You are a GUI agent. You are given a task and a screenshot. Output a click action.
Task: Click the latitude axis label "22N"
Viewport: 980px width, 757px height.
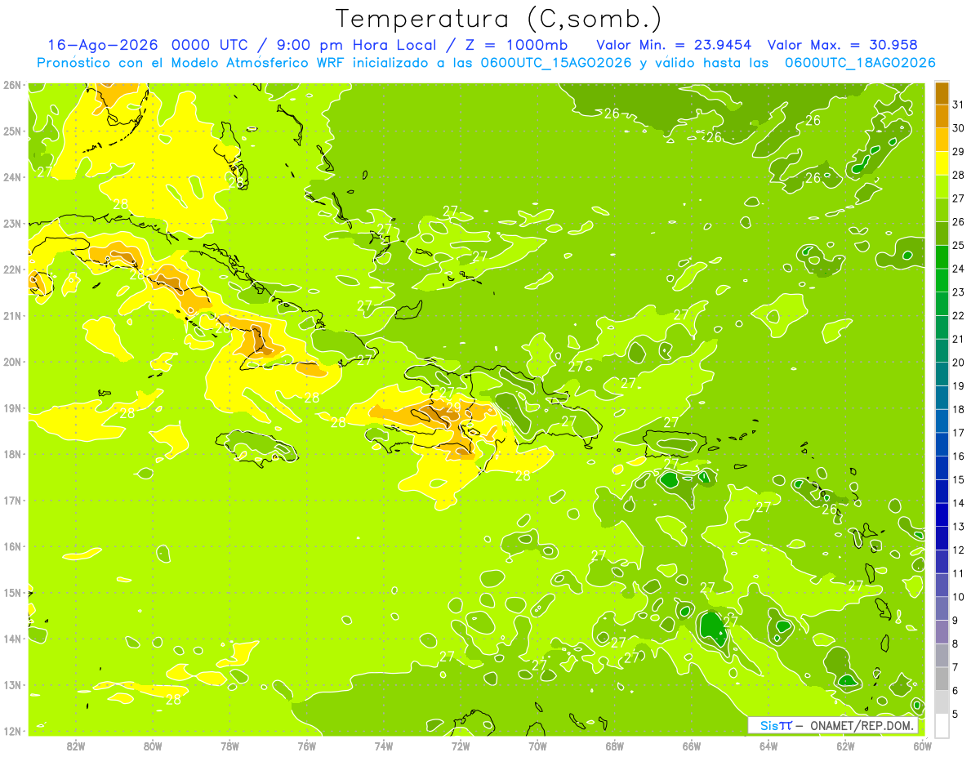pos(12,269)
